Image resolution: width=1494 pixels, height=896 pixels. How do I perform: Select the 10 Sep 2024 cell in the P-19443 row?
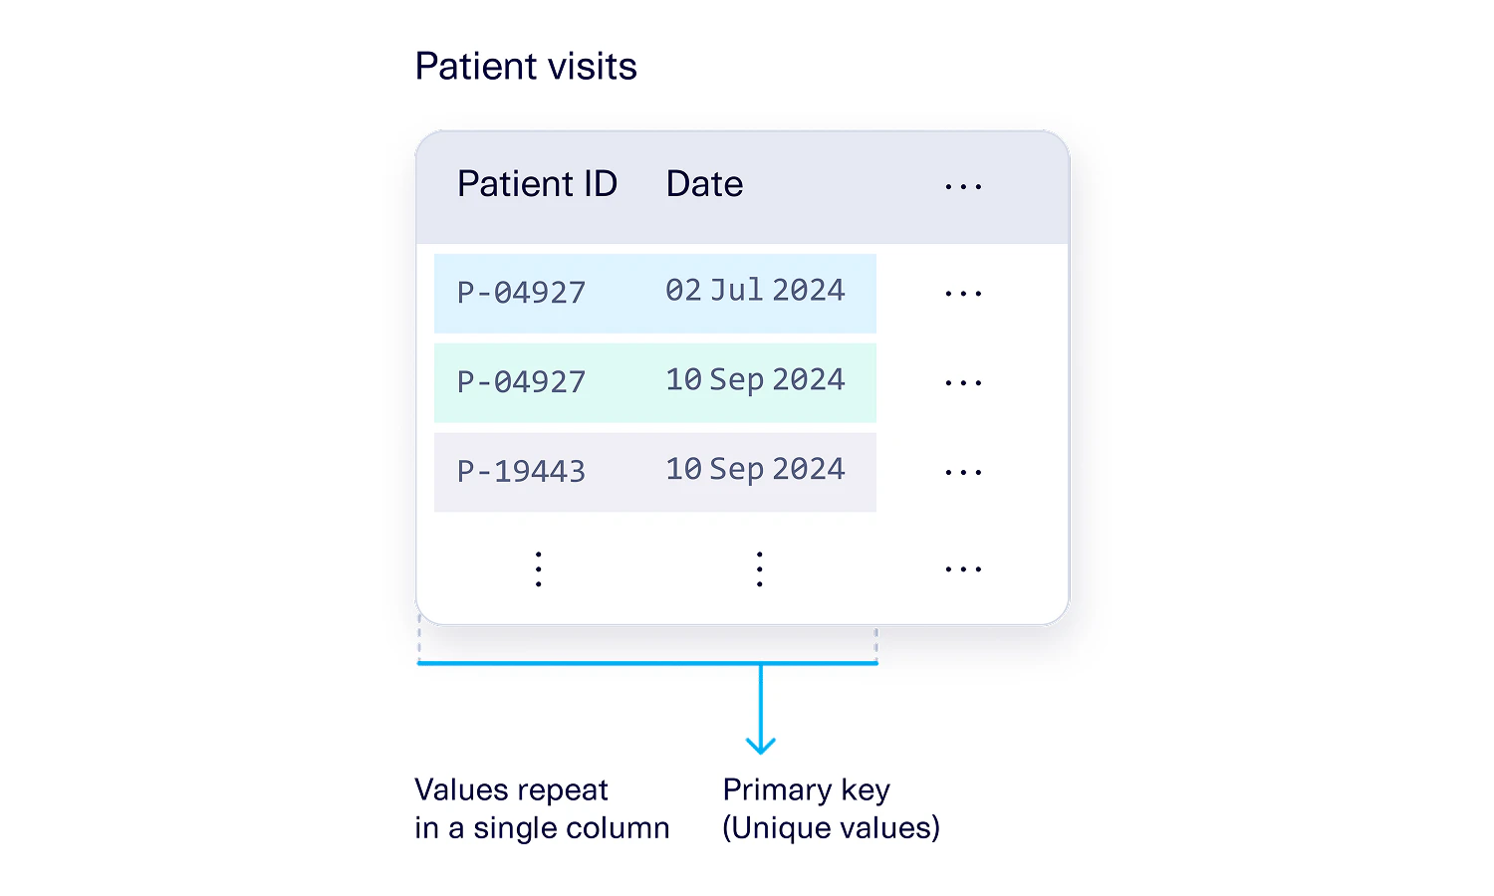[755, 470]
